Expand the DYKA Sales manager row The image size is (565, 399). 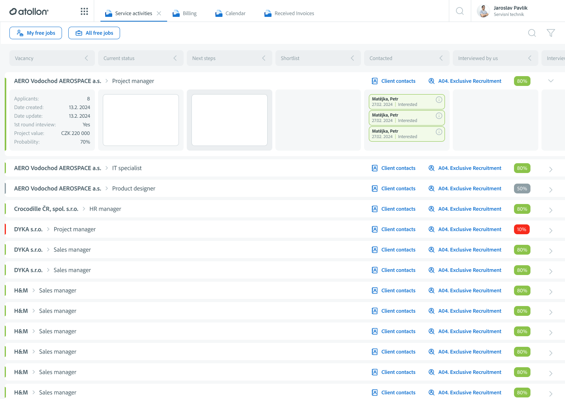550,250
